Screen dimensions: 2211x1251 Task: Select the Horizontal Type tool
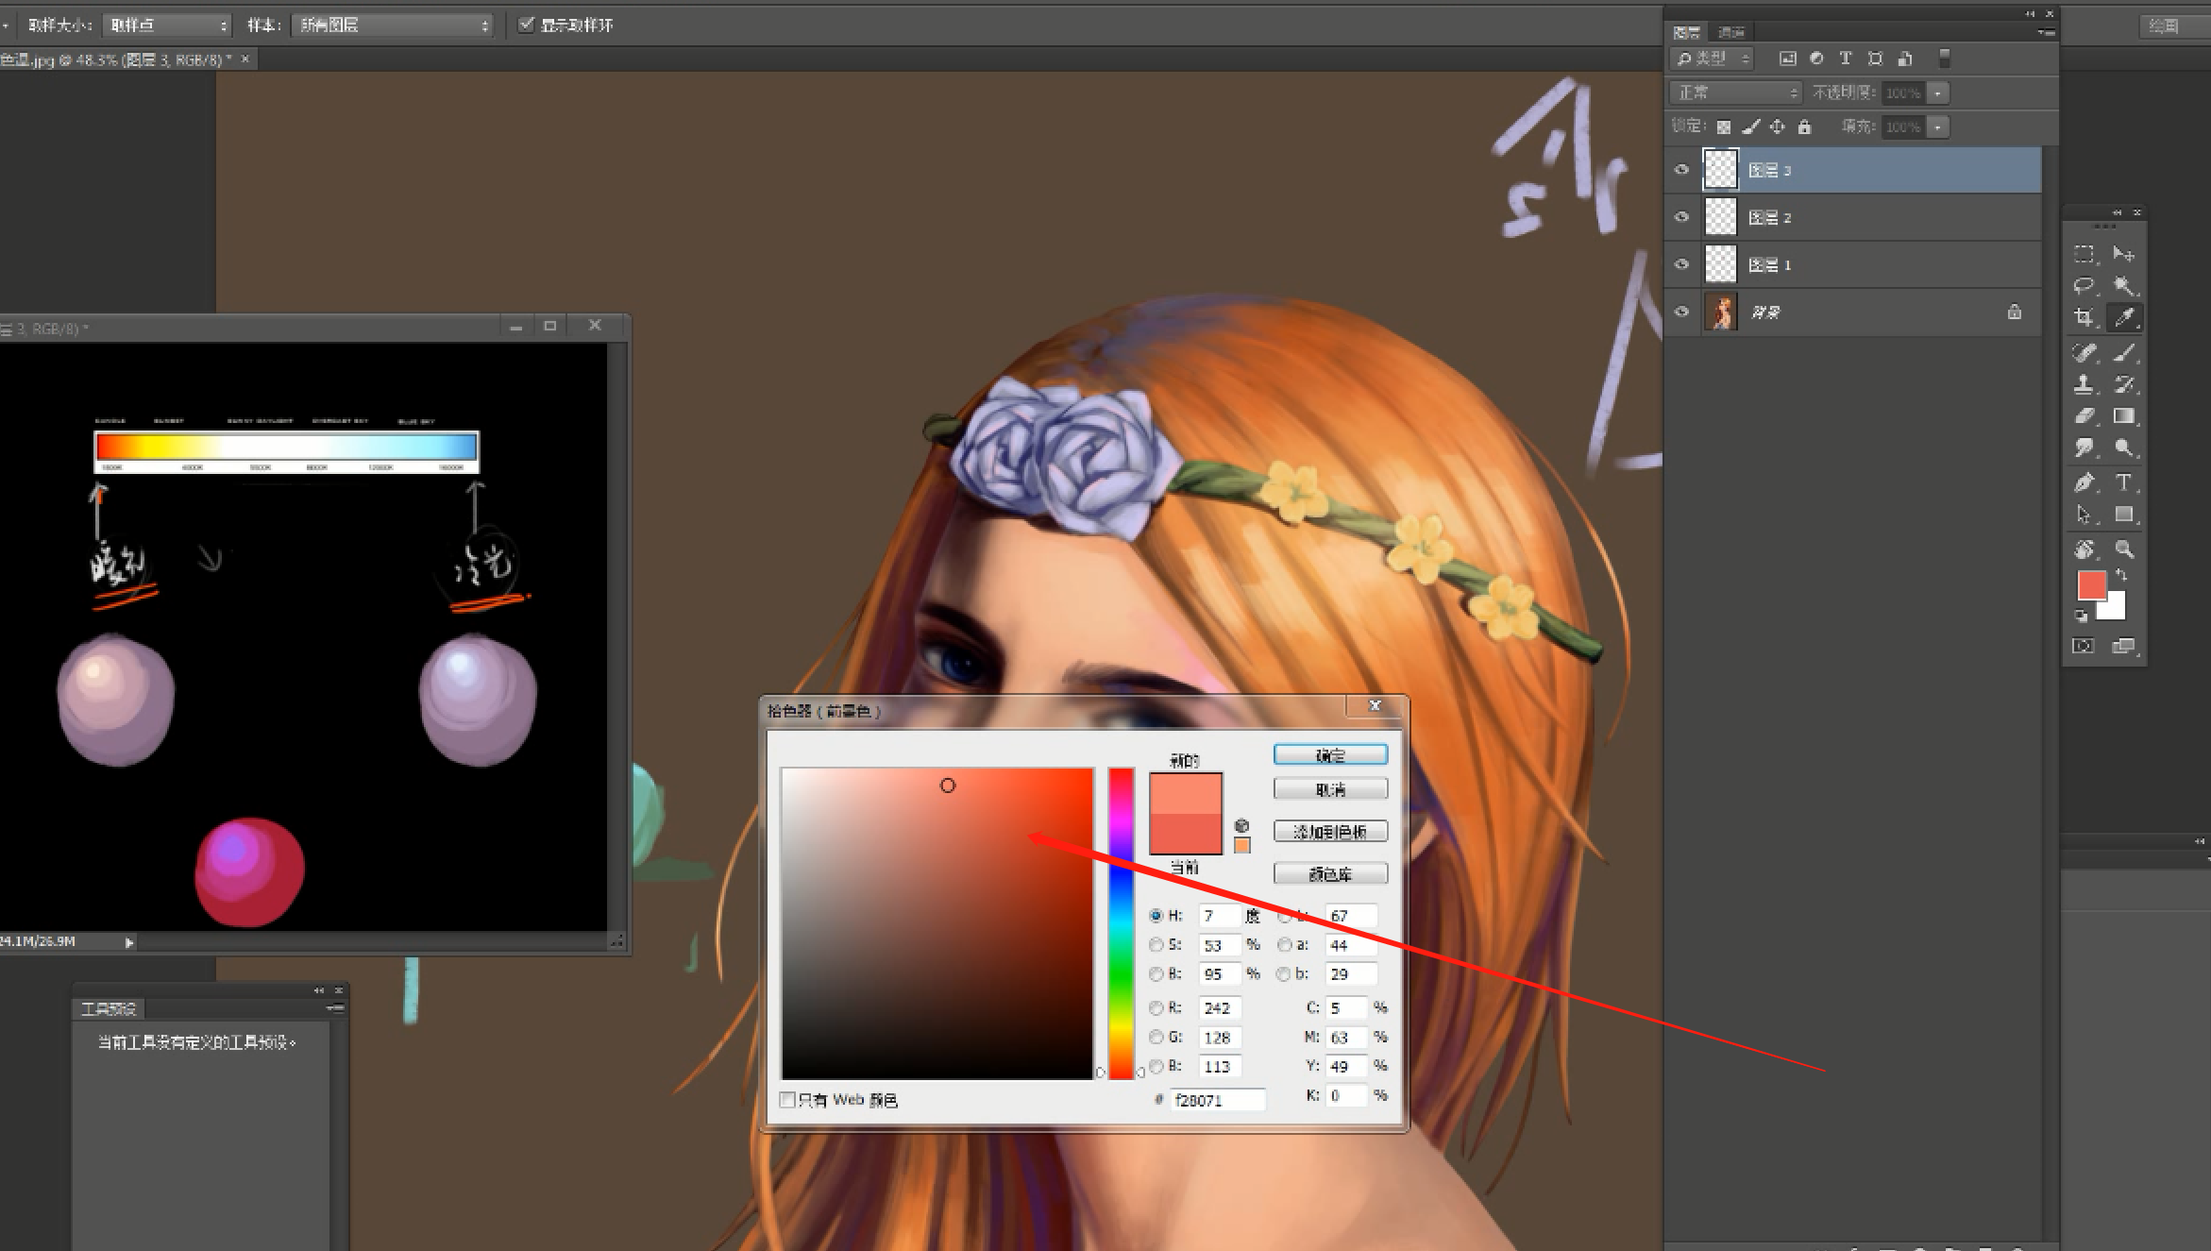tap(2124, 482)
